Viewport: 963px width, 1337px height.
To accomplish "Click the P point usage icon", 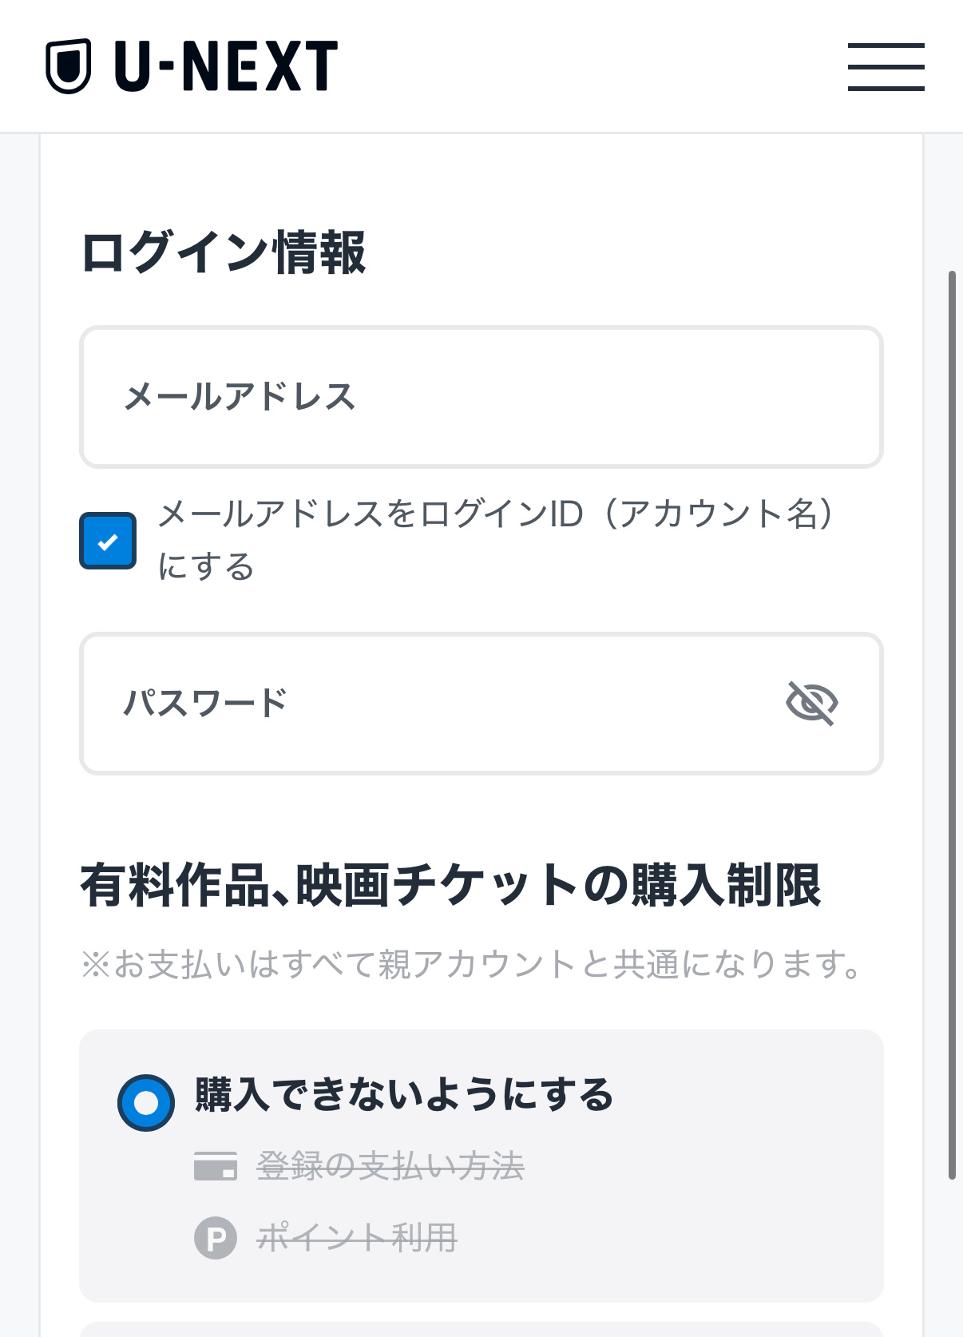I will pyautogui.click(x=216, y=1238).
